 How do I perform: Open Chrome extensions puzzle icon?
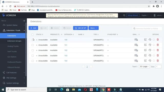[x=153, y=6]
